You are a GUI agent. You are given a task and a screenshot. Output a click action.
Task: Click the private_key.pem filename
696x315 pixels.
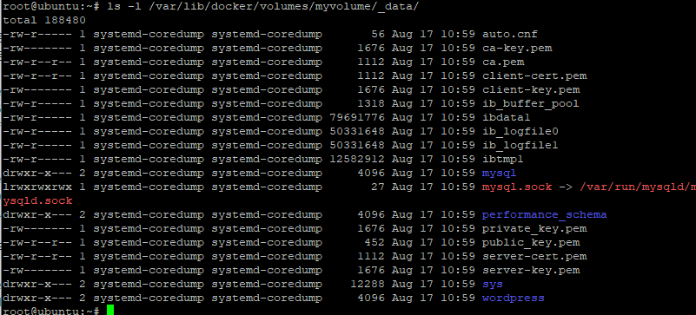point(534,228)
